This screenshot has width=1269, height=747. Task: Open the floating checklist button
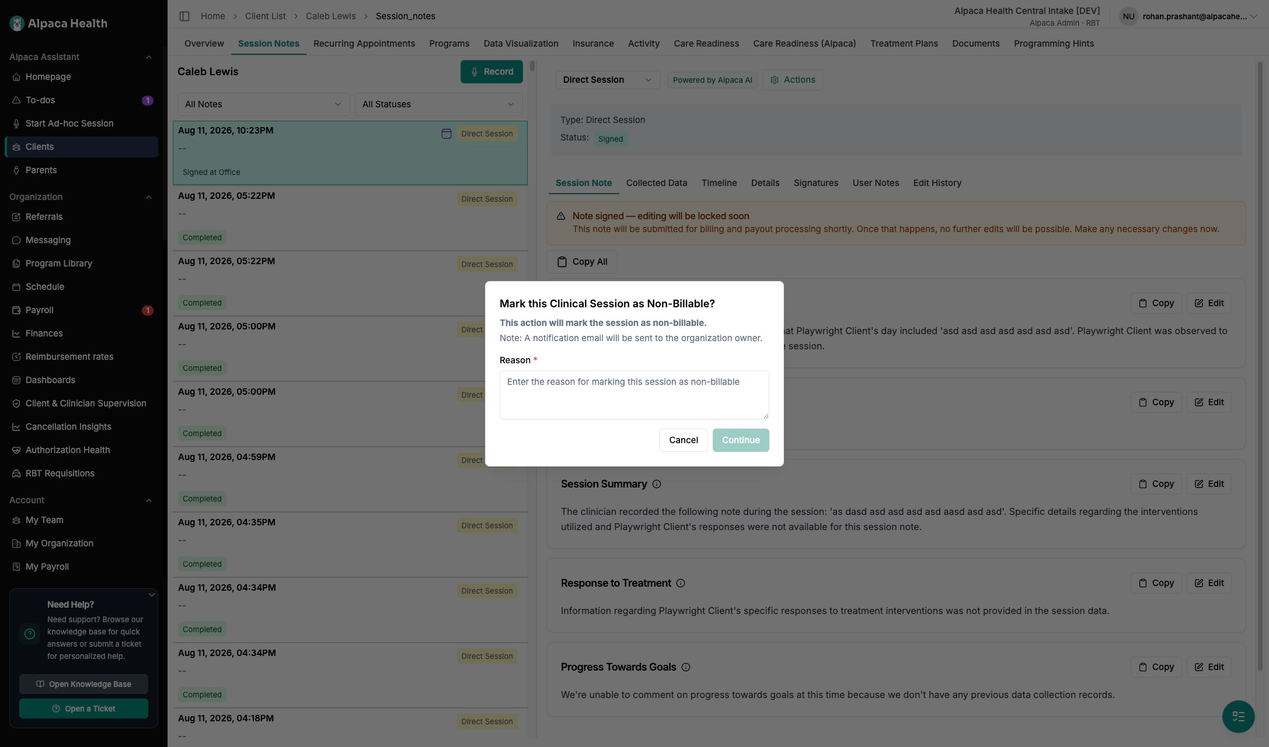tap(1238, 716)
